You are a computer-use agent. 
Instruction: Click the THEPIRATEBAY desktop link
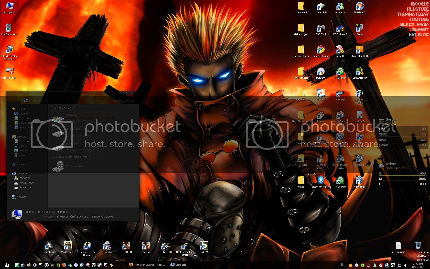[x=413, y=14]
